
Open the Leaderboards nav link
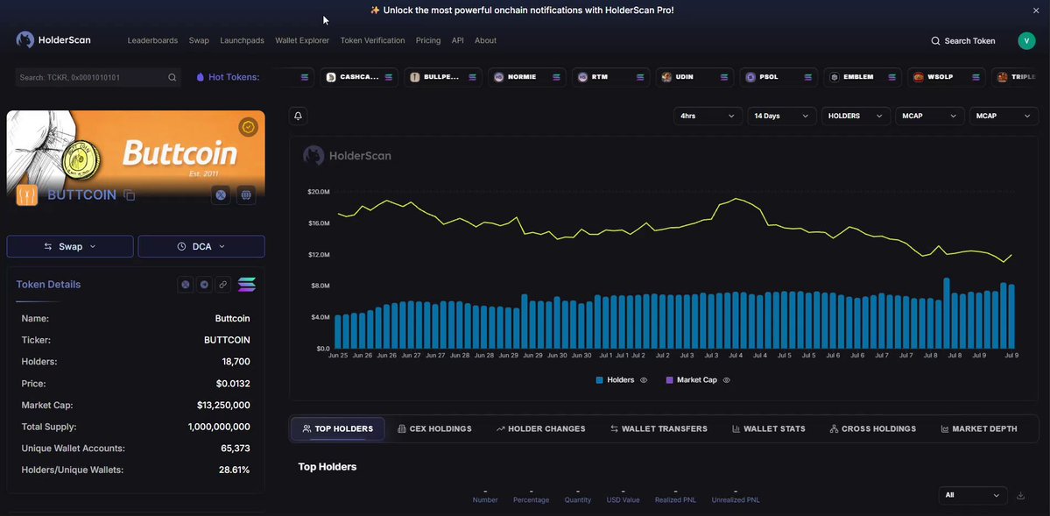(152, 41)
